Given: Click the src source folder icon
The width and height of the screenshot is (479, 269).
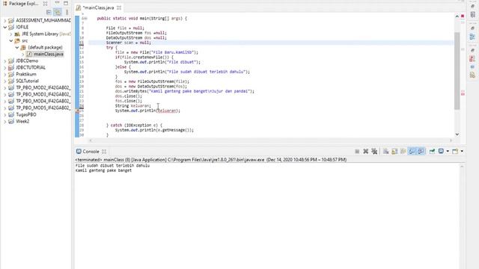Looking at the screenshot, I should [x=17, y=40].
